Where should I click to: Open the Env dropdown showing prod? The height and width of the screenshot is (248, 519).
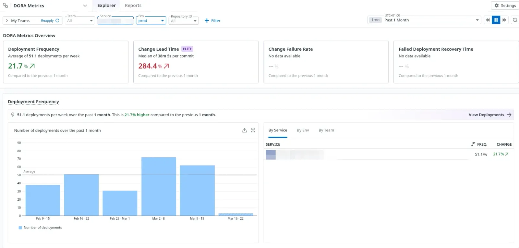(151, 20)
